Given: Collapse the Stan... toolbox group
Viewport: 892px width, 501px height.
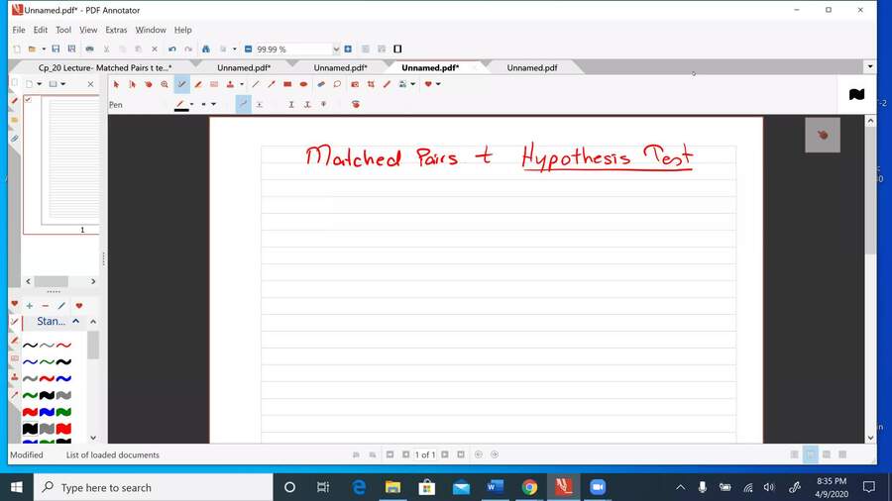Looking at the screenshot, I should click(x=75, y=322).
